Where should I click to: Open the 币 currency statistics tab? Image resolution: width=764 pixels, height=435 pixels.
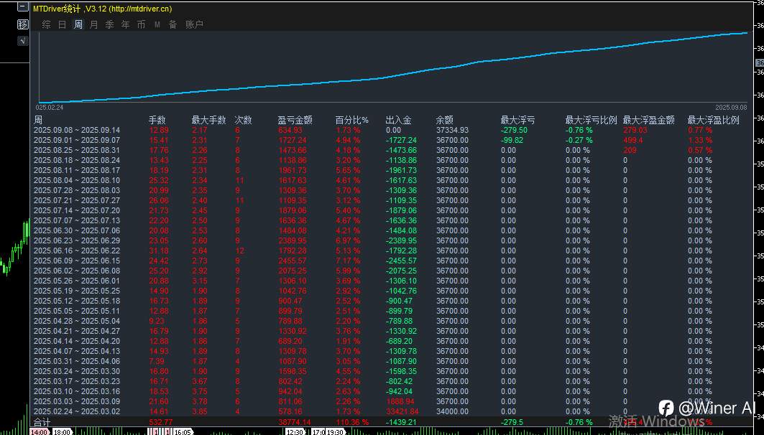(x=141, y=24)
